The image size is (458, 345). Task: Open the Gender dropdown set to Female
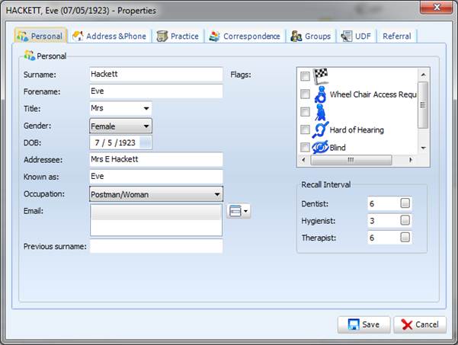tap(146, 126)
